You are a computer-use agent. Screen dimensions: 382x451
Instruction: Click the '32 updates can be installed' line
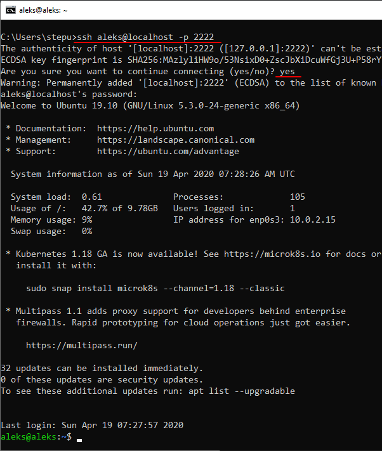102,368
